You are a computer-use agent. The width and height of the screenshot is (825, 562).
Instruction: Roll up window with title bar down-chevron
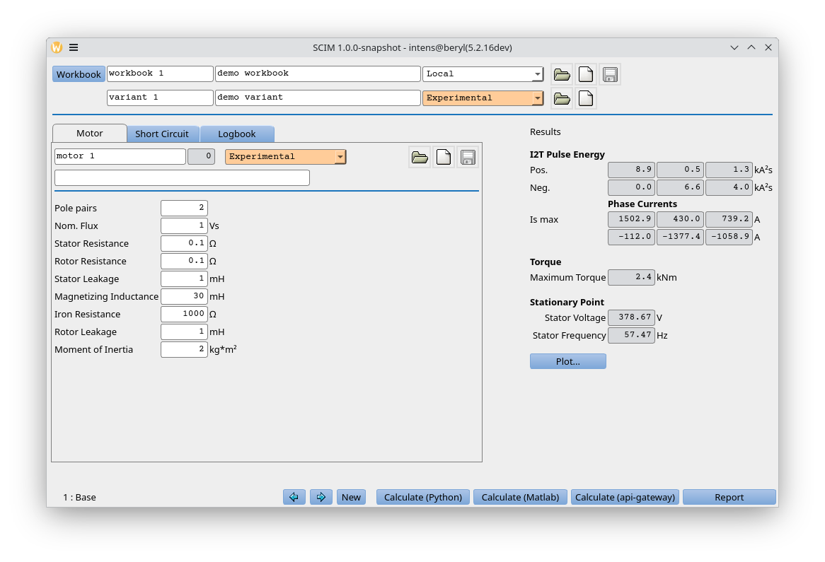734,47
